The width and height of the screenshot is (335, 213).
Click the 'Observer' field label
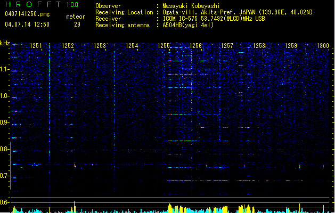[108, 6]
